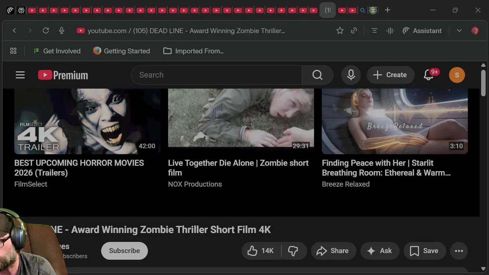Switch to the second pinned tab
Viewport: 489px width, 275px height.
(21, 10)
